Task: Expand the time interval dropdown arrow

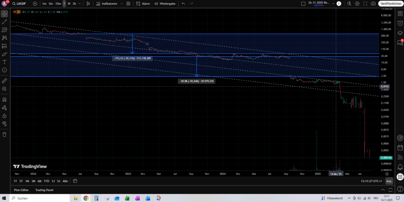Action: (x=80, y=4)
